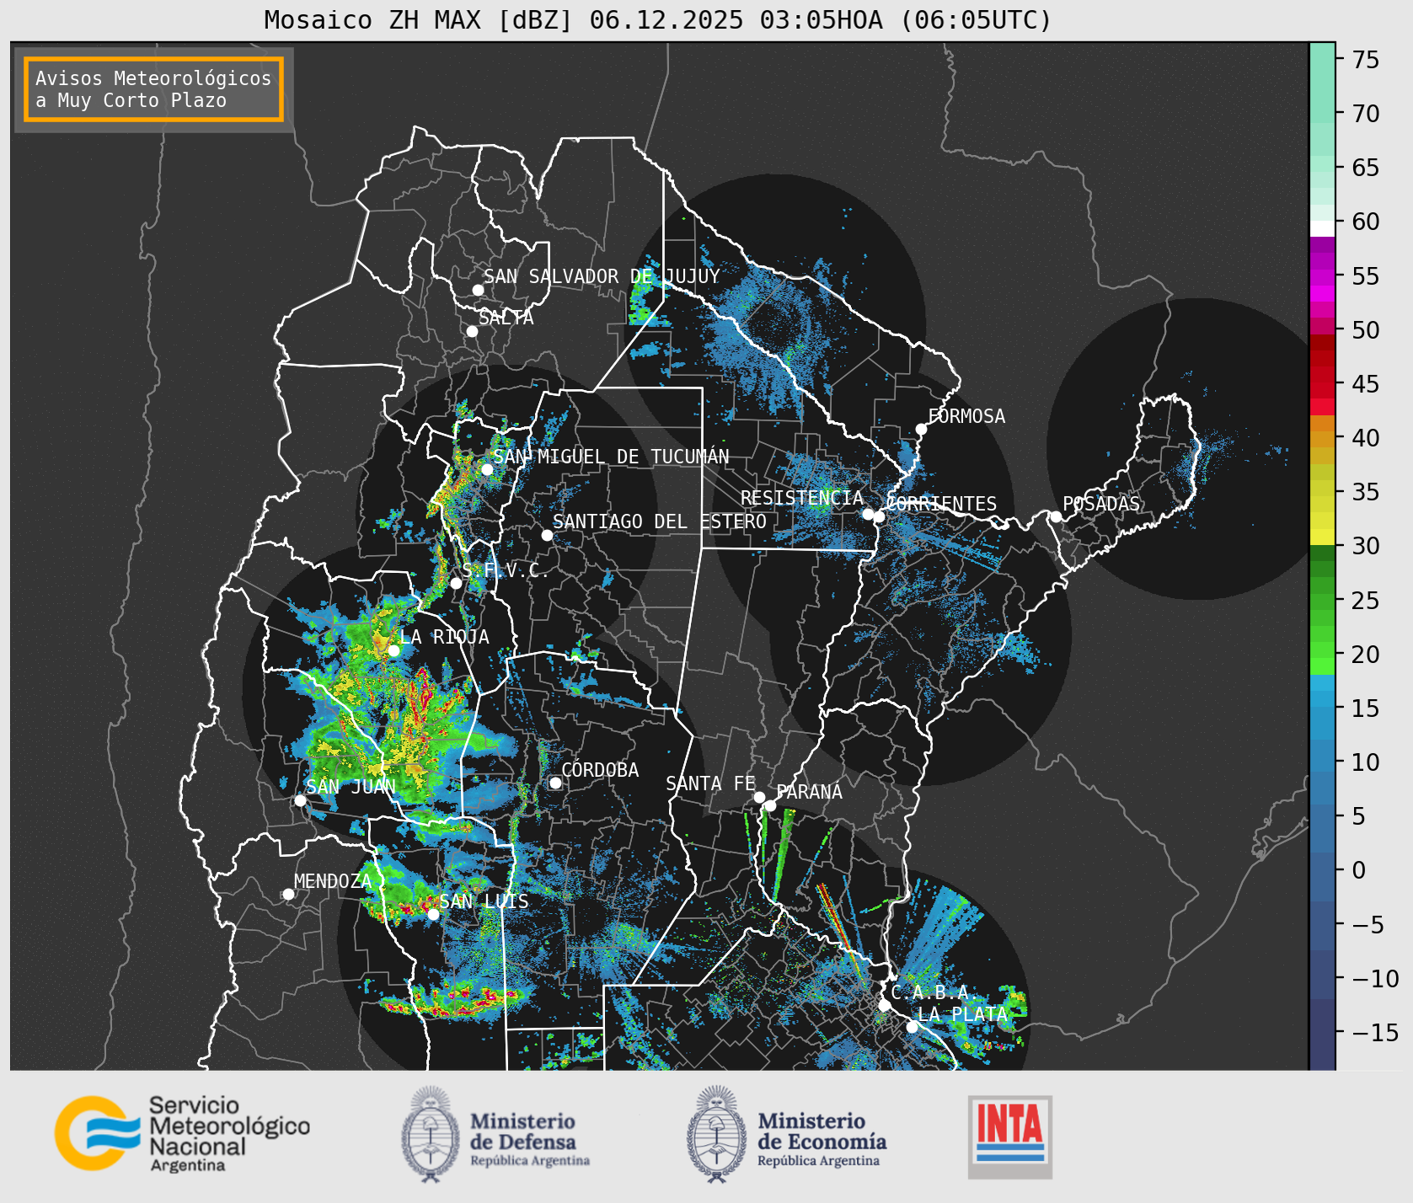Select the Salta city marker dot
The height and width of the screenshot is (1203, 1413).
point(473,331)
